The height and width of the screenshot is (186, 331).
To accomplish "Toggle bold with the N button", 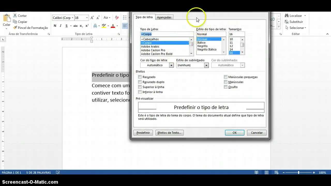I will (55, 26).
